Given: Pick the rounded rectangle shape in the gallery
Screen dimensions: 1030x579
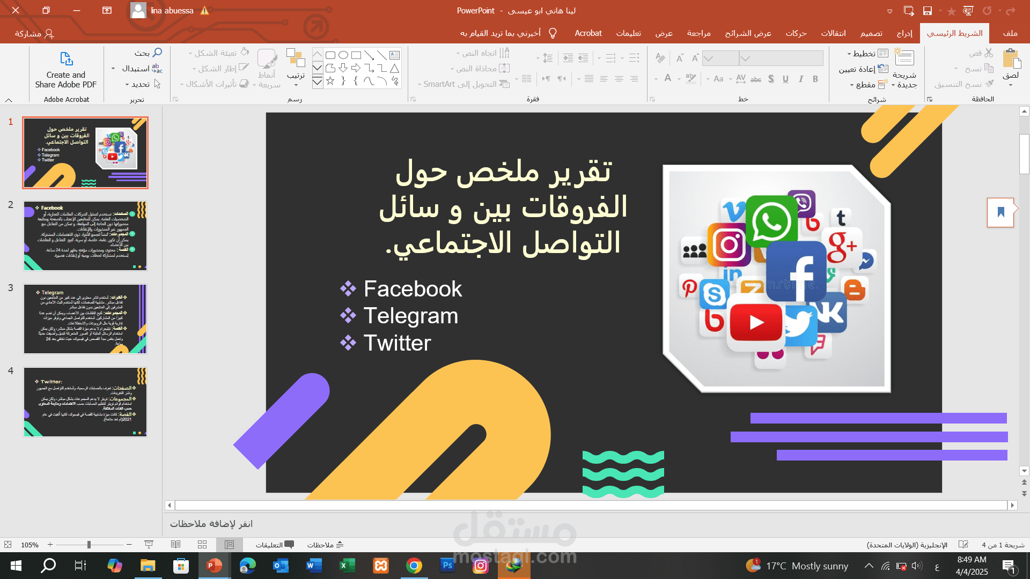Looking at the screenshot, I should click(x=330, y=55).
